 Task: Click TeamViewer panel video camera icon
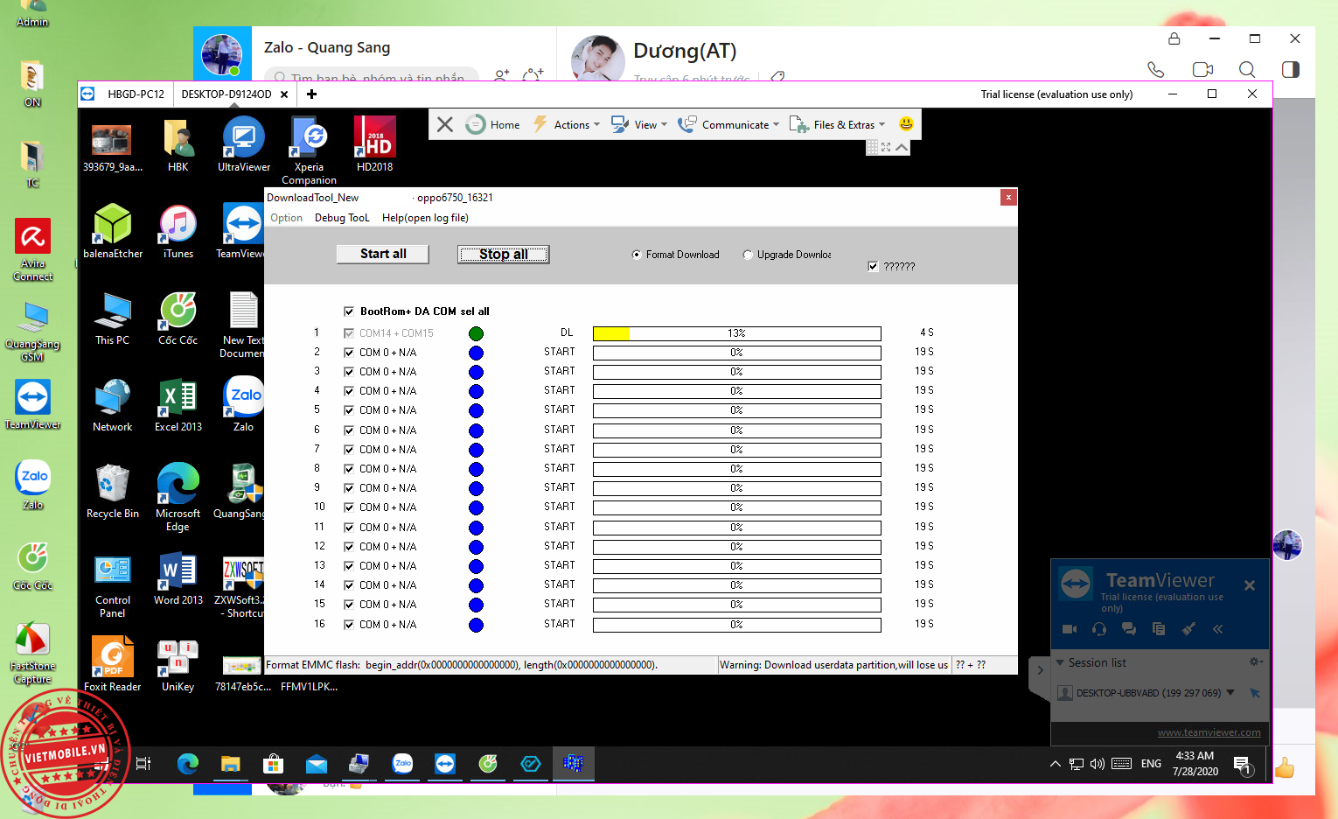pos(1070,628)
